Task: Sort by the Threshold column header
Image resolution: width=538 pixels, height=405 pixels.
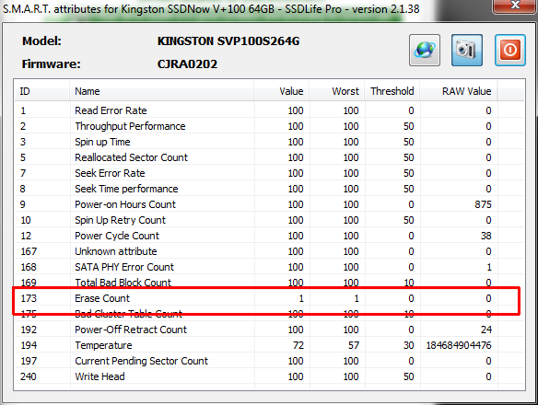Action: [392, 91]
